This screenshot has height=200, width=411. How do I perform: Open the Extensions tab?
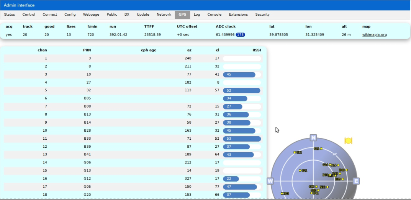point(238,15)
